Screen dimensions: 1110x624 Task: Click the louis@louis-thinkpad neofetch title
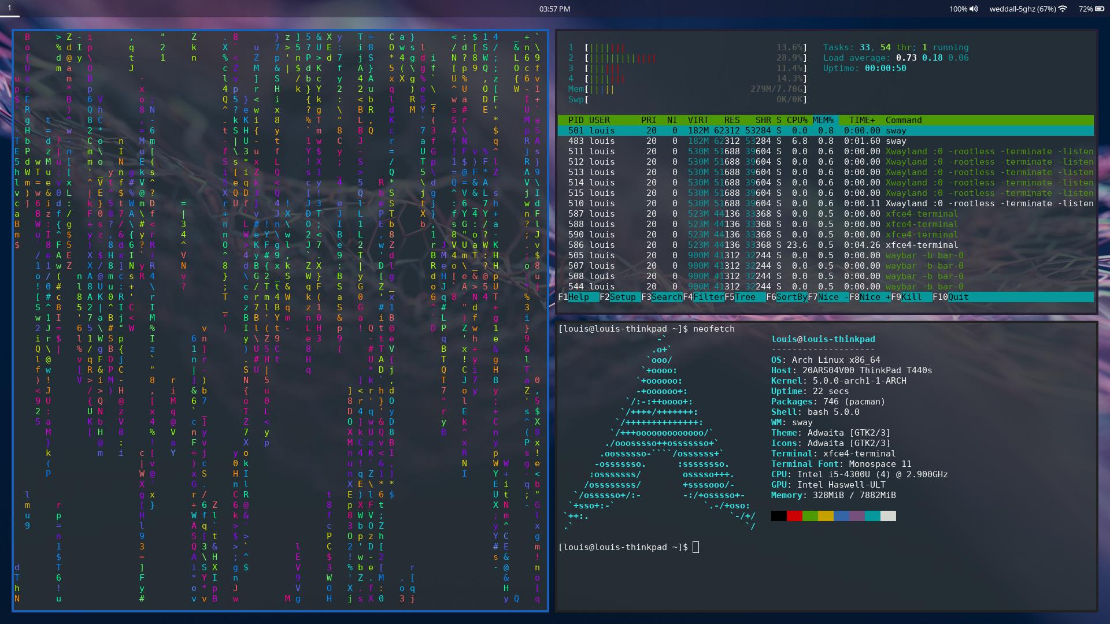(x=823, y=339)
